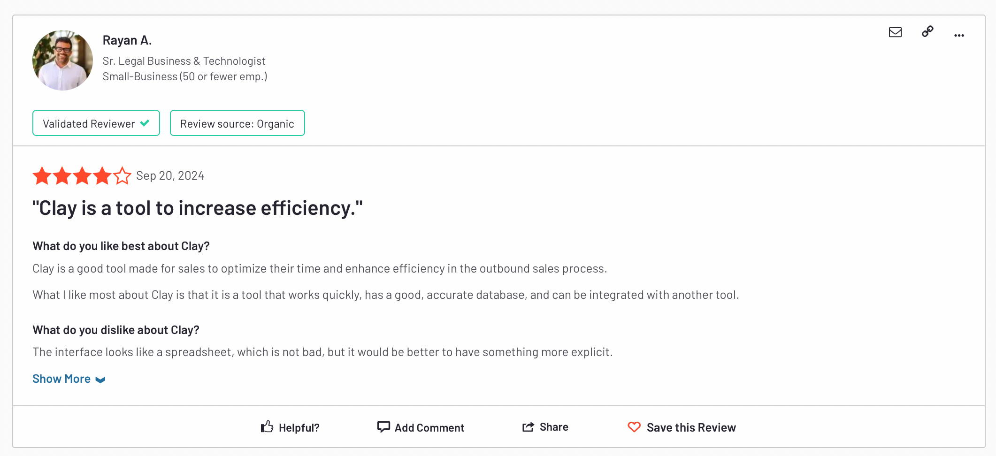Click the speech bubble comment icon

383,427
